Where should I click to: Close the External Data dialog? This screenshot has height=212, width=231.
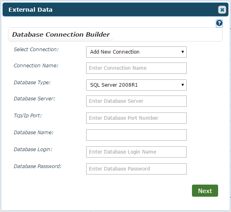(x=222, y=10)
